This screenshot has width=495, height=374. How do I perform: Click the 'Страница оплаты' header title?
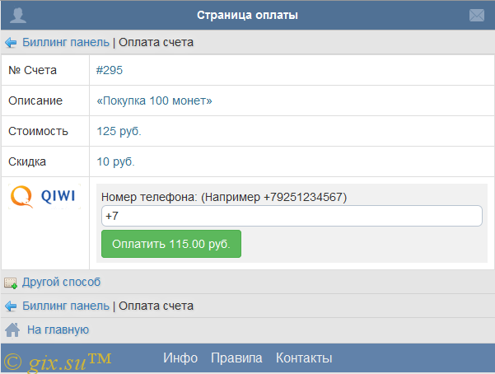coord(247,15)
